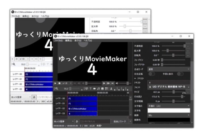Click the 不透明度 slider in the light window
Image resolution: width=209 pixels, height=136 pixels.
pyautogui.click(x=131, y=22)
